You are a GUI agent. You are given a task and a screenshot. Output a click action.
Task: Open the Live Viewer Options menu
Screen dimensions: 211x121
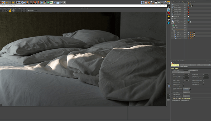point(20,8)
